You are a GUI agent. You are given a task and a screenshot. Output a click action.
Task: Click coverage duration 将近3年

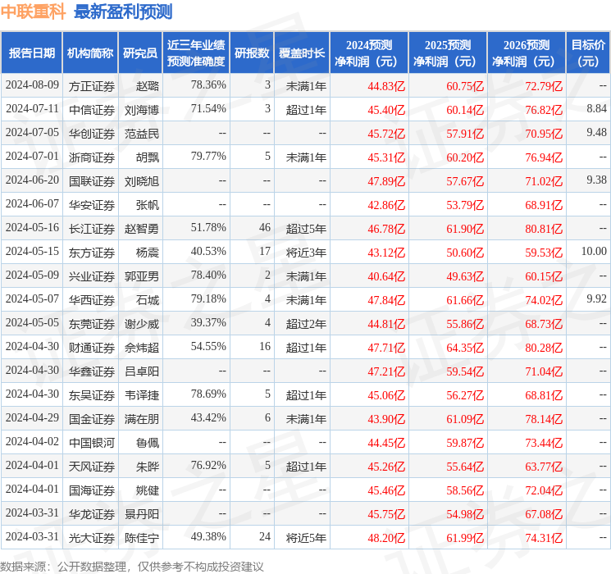(x=306, y=253)
